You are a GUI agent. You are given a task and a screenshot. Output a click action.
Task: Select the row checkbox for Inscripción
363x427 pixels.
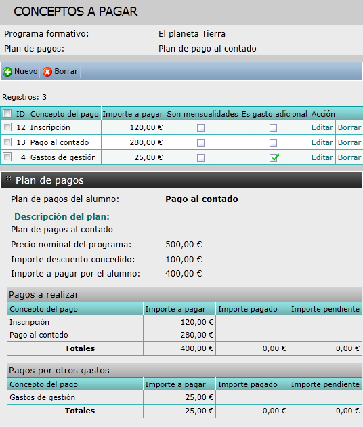click(x=7, y=127)
